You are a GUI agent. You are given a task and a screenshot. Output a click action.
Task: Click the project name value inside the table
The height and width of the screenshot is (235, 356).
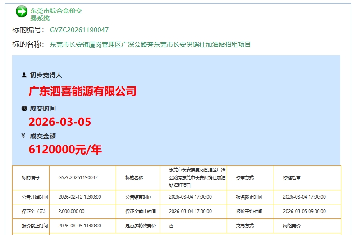(x=197, y=177)
